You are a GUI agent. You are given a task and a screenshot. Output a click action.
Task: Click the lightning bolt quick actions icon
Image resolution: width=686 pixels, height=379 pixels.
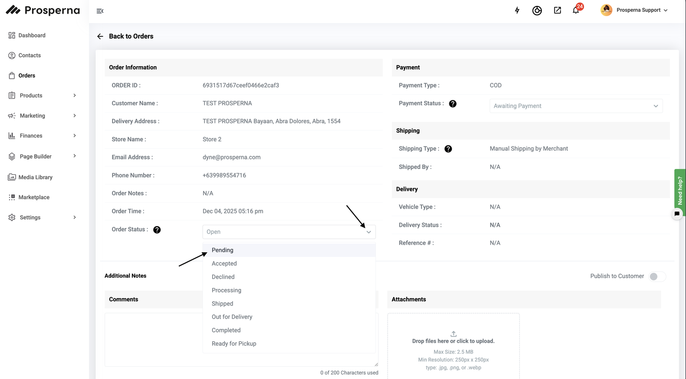(x=517, y=10)
